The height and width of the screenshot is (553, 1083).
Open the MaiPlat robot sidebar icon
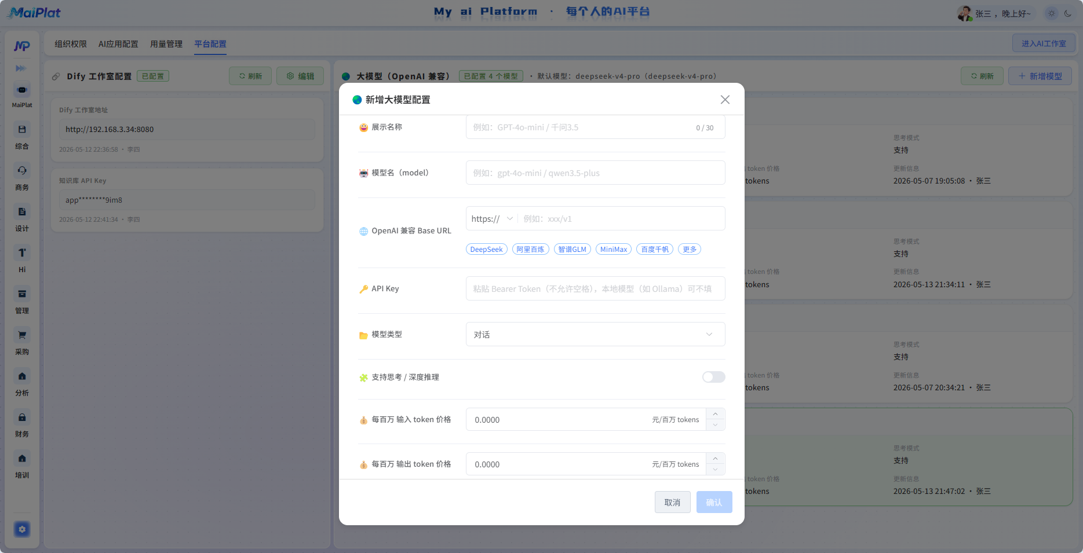click(22, 90)
